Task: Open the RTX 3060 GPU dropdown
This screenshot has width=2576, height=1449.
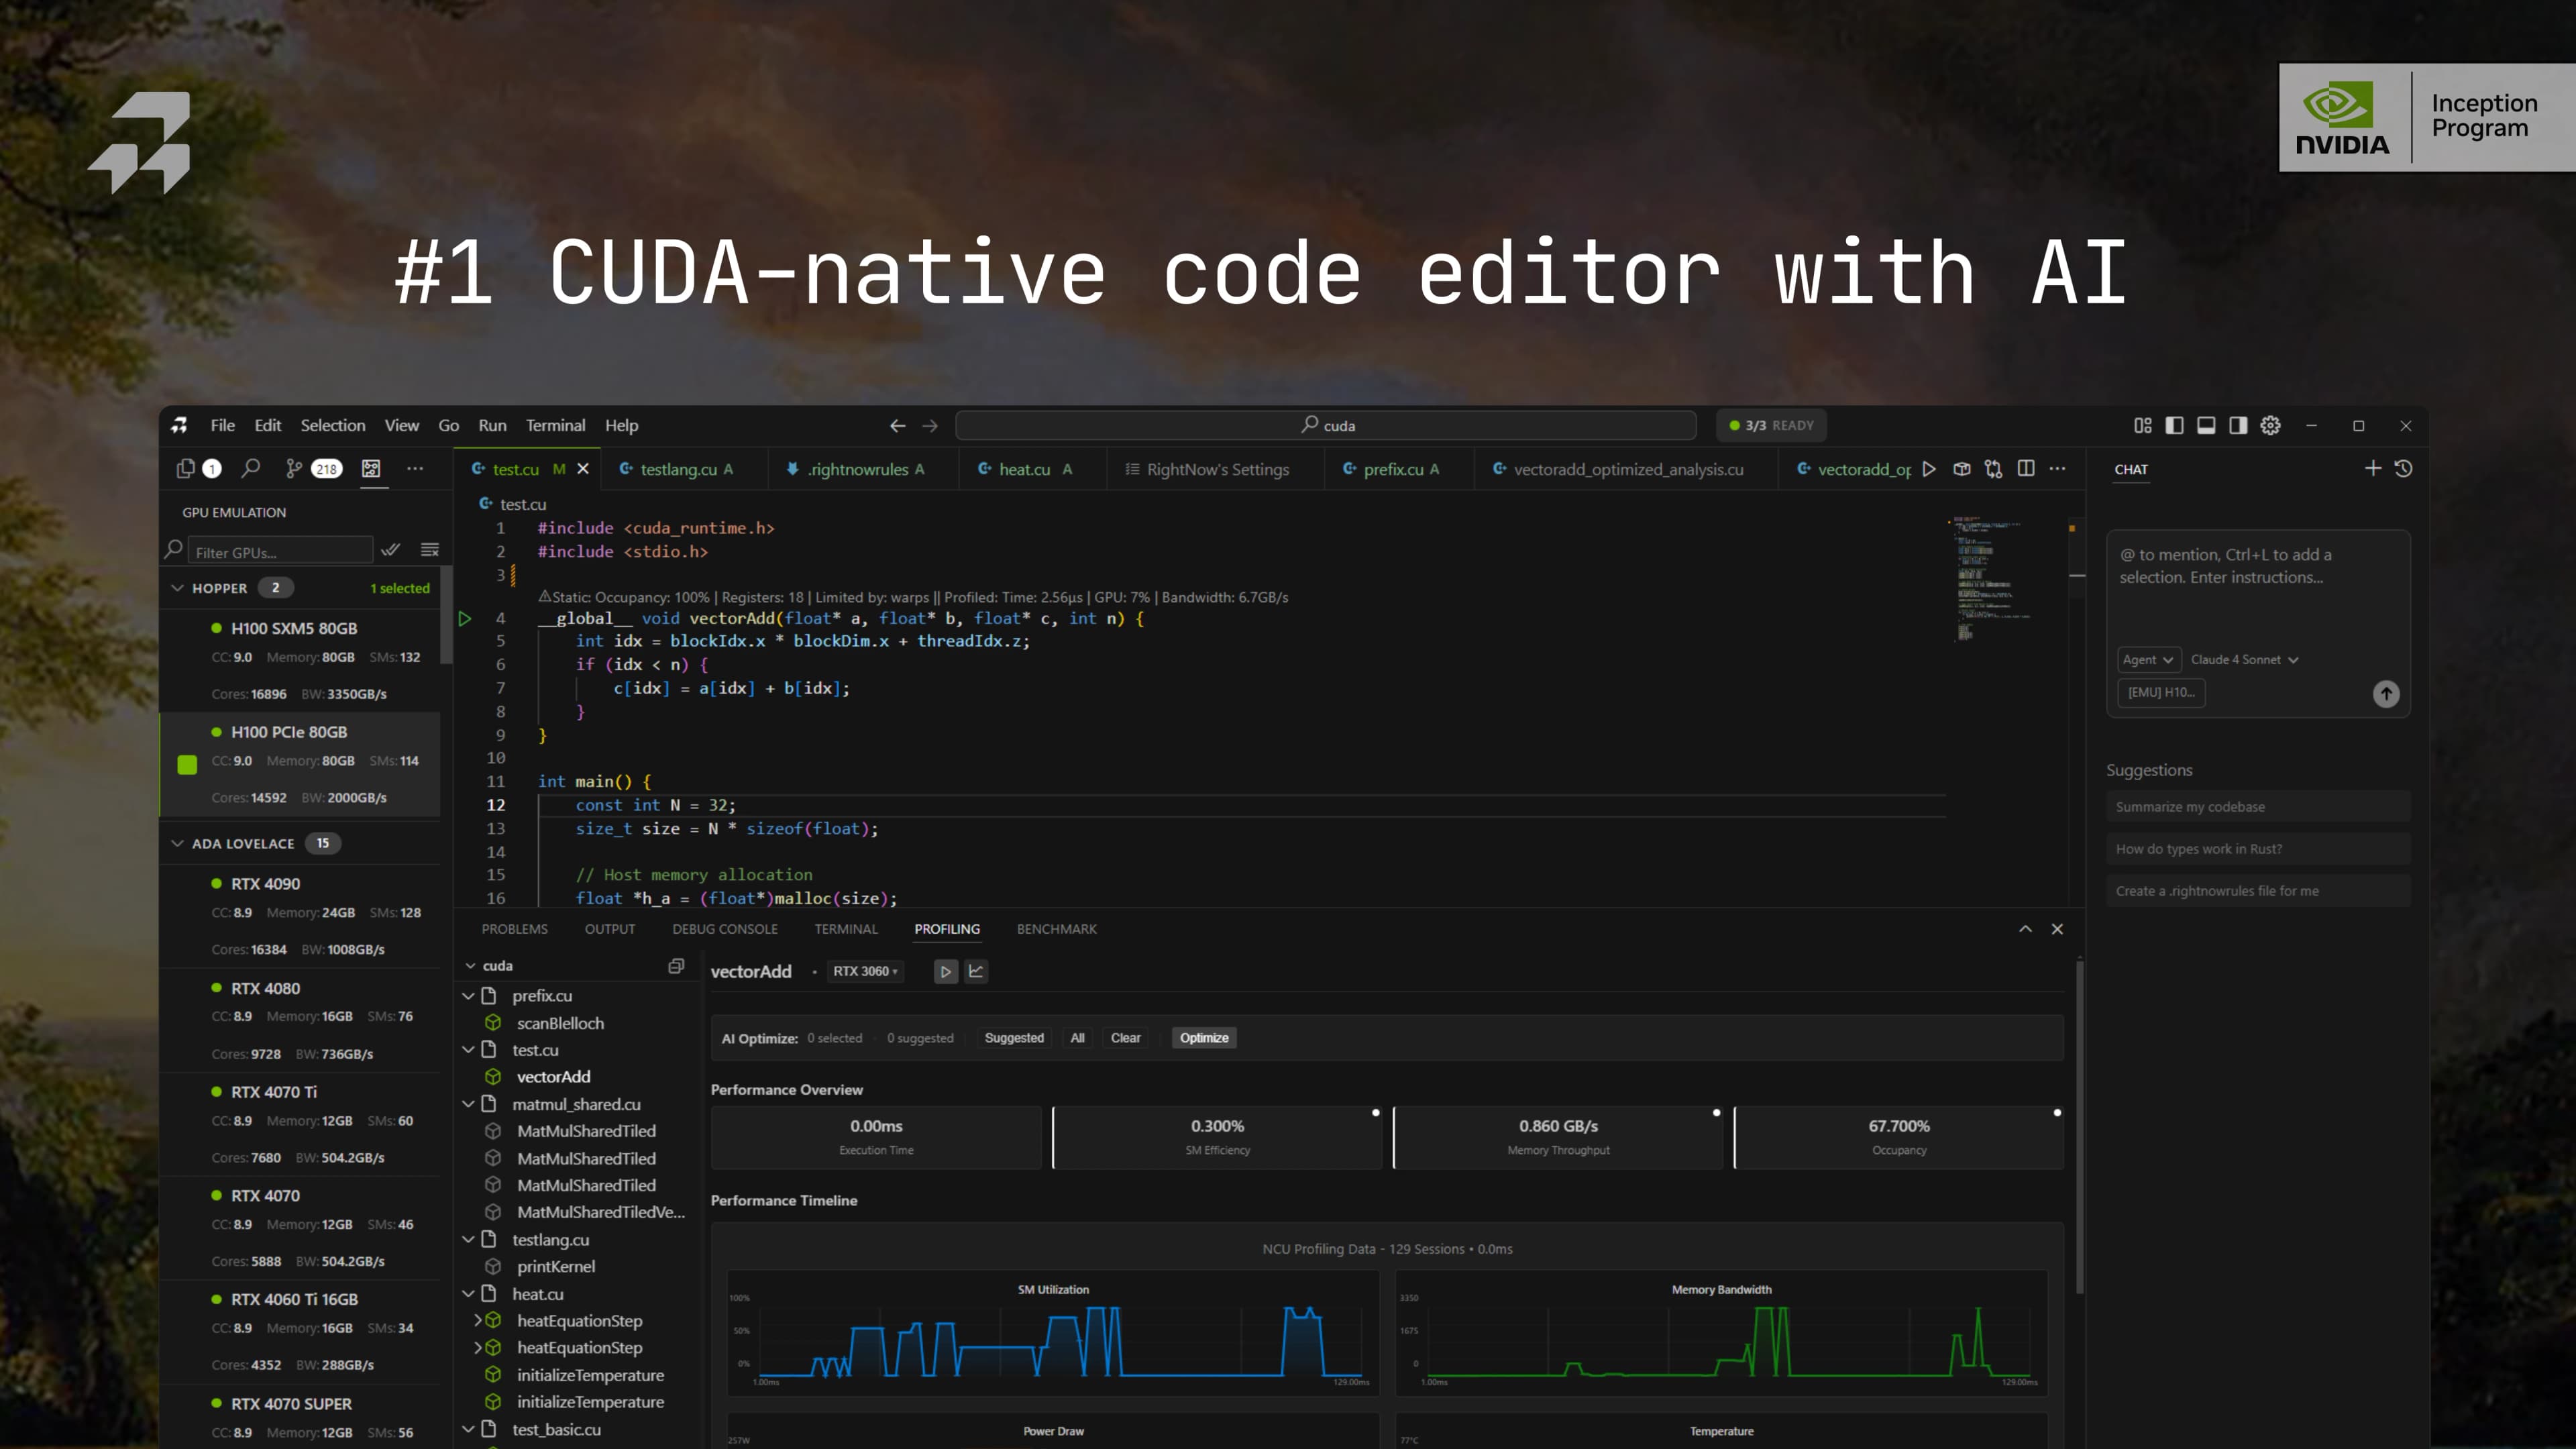Action: 865,971
